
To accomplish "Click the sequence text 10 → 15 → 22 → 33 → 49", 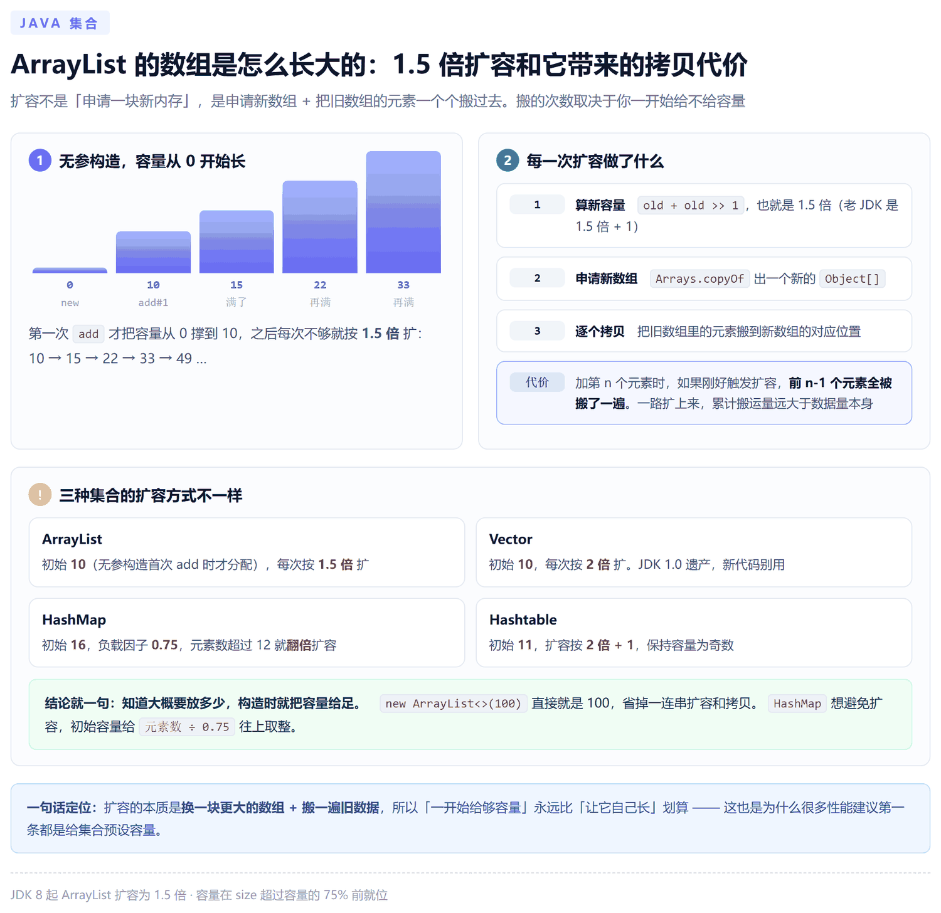I will [x=117, y=358].
